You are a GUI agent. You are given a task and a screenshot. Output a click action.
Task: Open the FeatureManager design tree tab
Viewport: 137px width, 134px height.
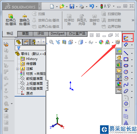click(18, 42)
